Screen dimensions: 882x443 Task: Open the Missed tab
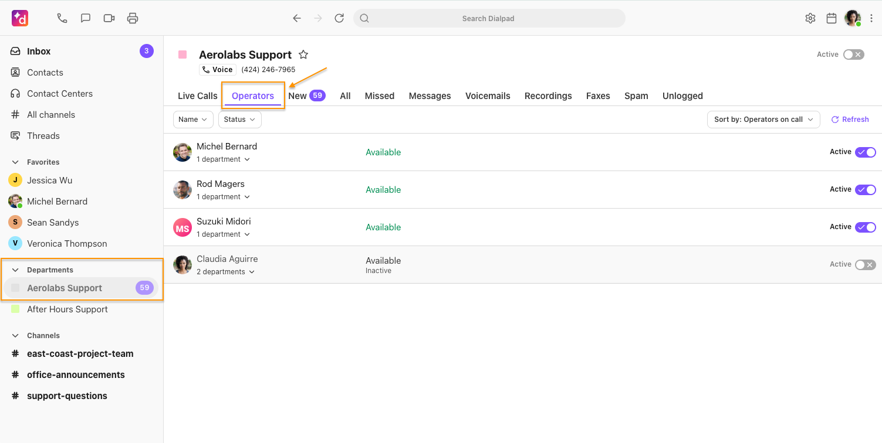(x=380, y=96)
